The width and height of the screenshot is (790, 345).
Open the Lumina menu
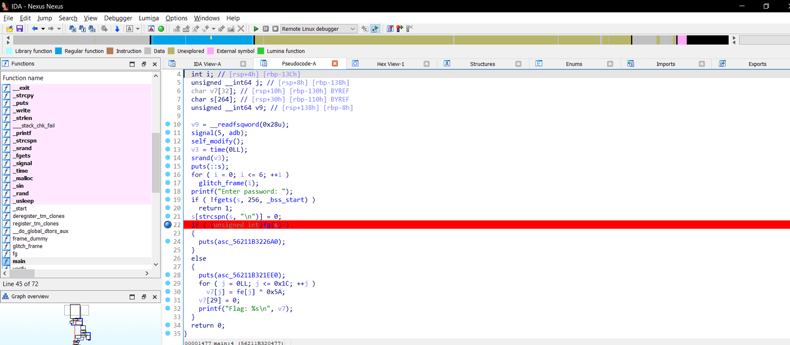click(149, 18)
